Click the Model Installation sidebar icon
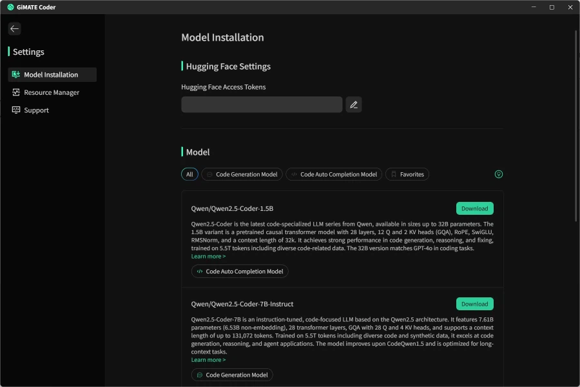 tap(16, 75)
